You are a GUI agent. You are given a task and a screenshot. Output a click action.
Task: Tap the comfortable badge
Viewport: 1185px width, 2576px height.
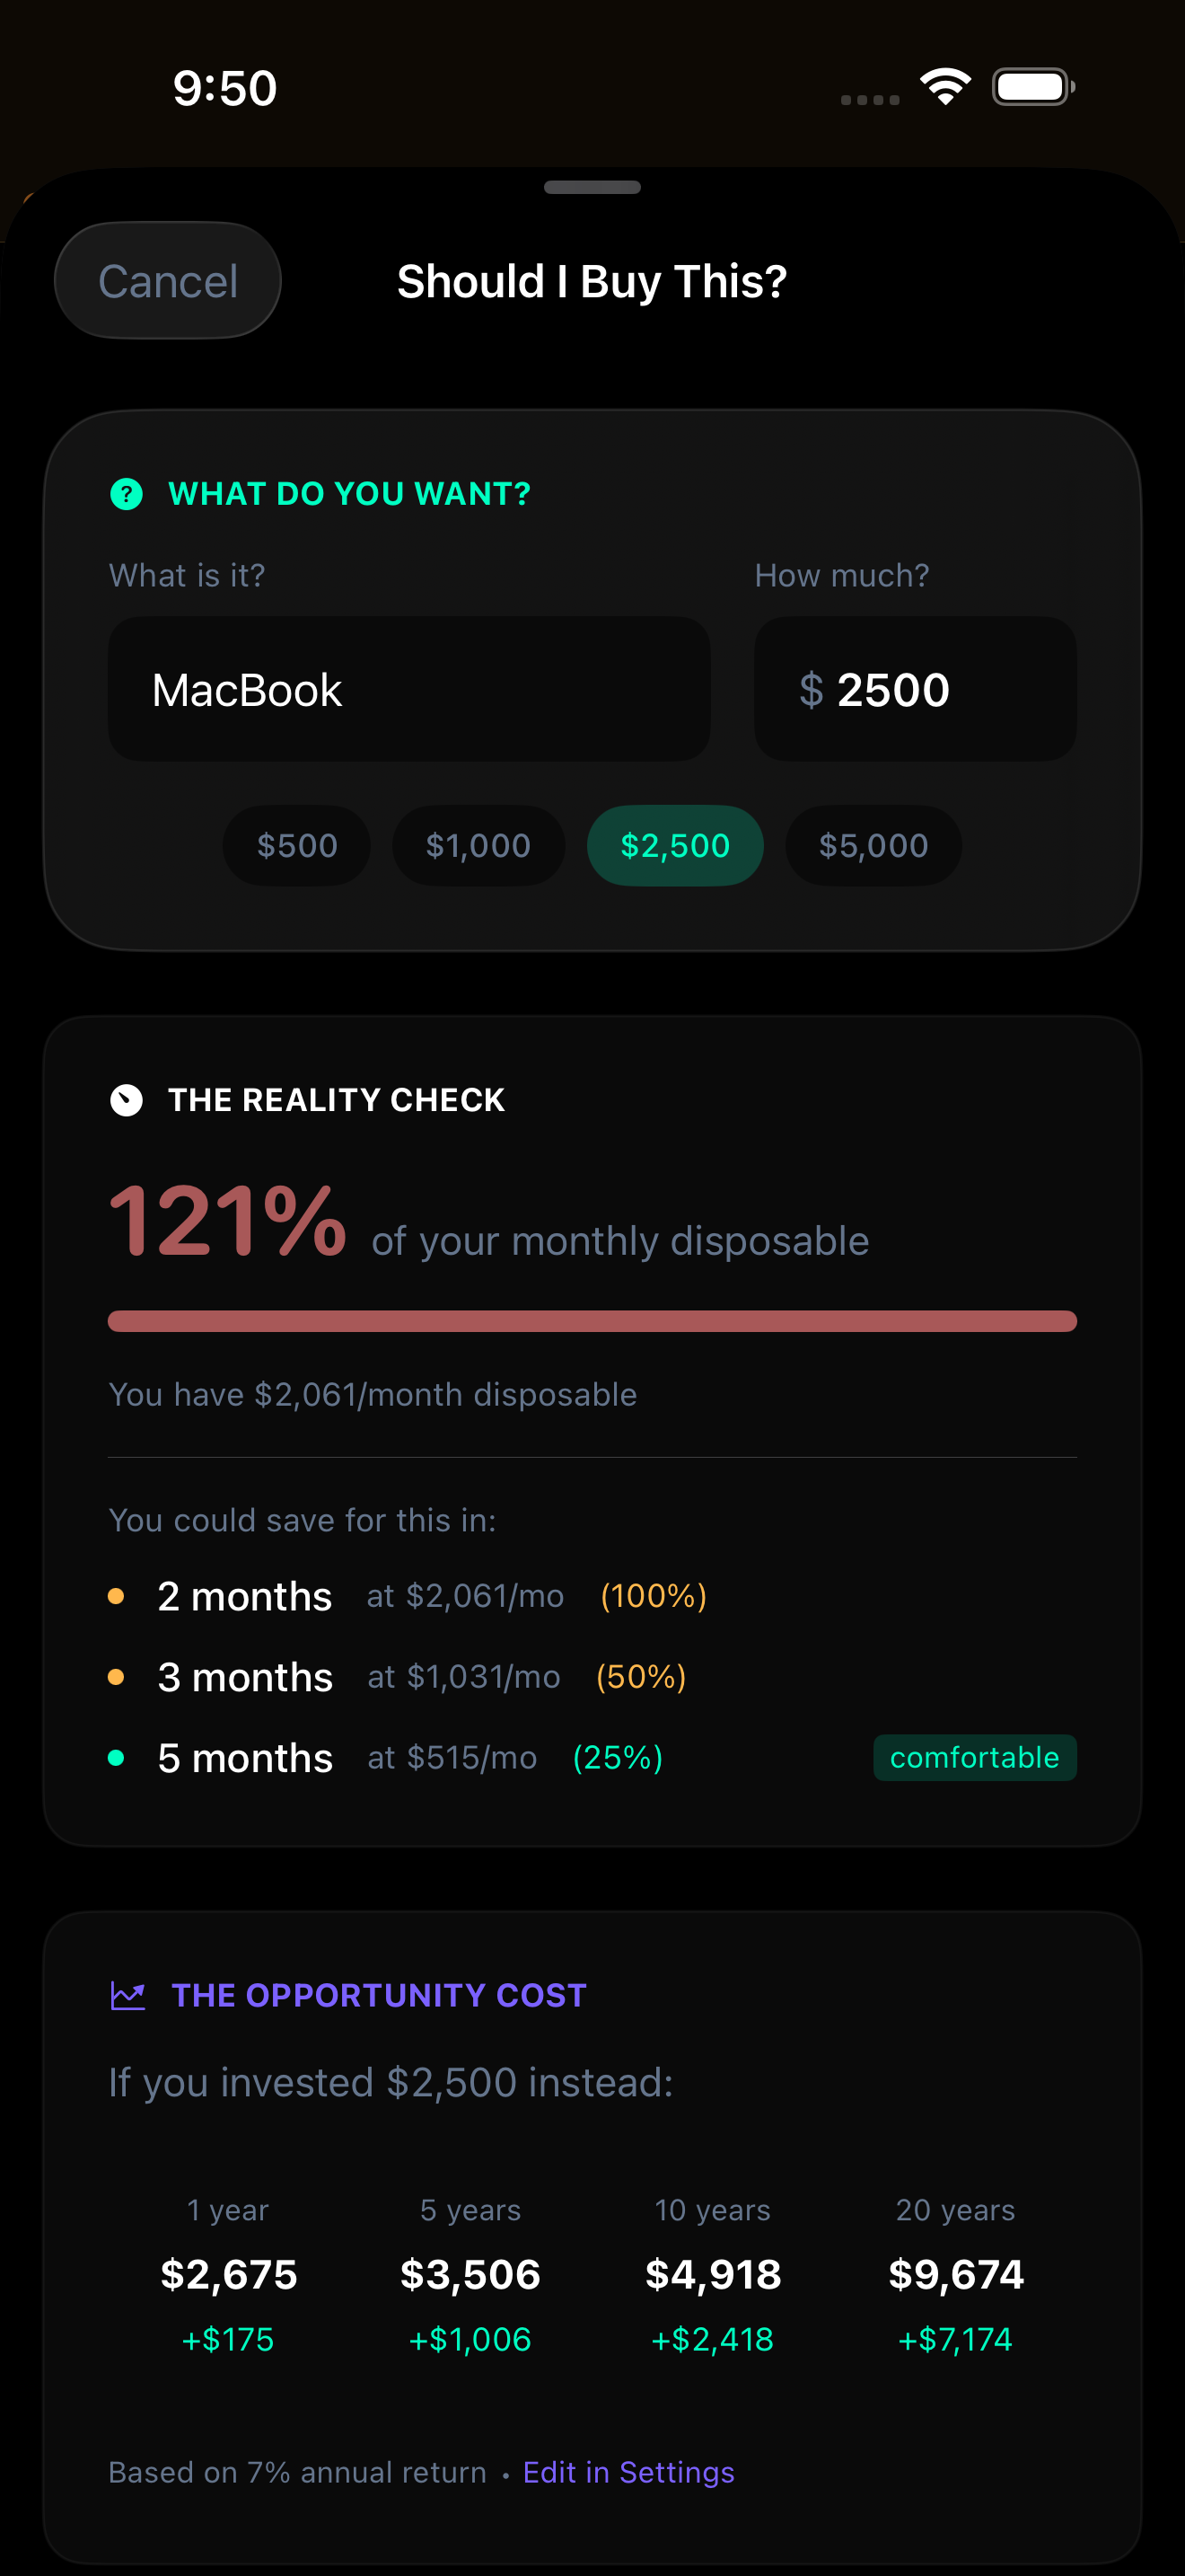974,1758
